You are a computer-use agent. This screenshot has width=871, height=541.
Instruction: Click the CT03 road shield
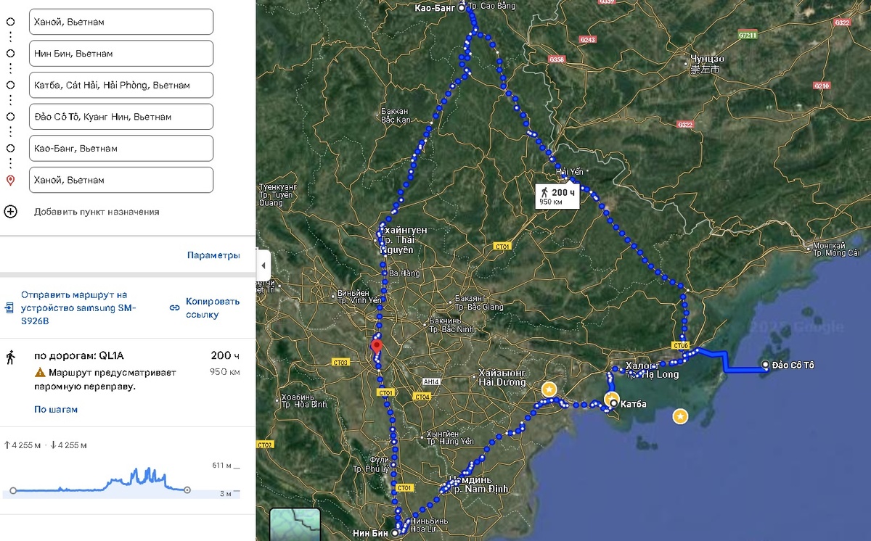tap(340, 362)
